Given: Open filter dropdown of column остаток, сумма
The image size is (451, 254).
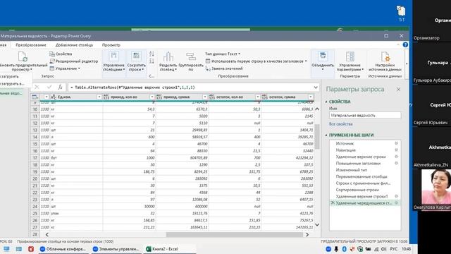Looking at the screenshot, I should pyautogui.click(x=311, y=97).
